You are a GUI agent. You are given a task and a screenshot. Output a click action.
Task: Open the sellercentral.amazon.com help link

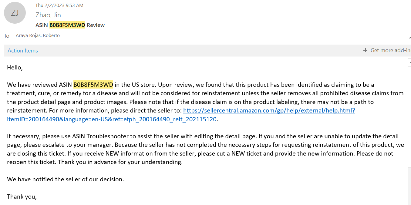[x=269, y=111]
